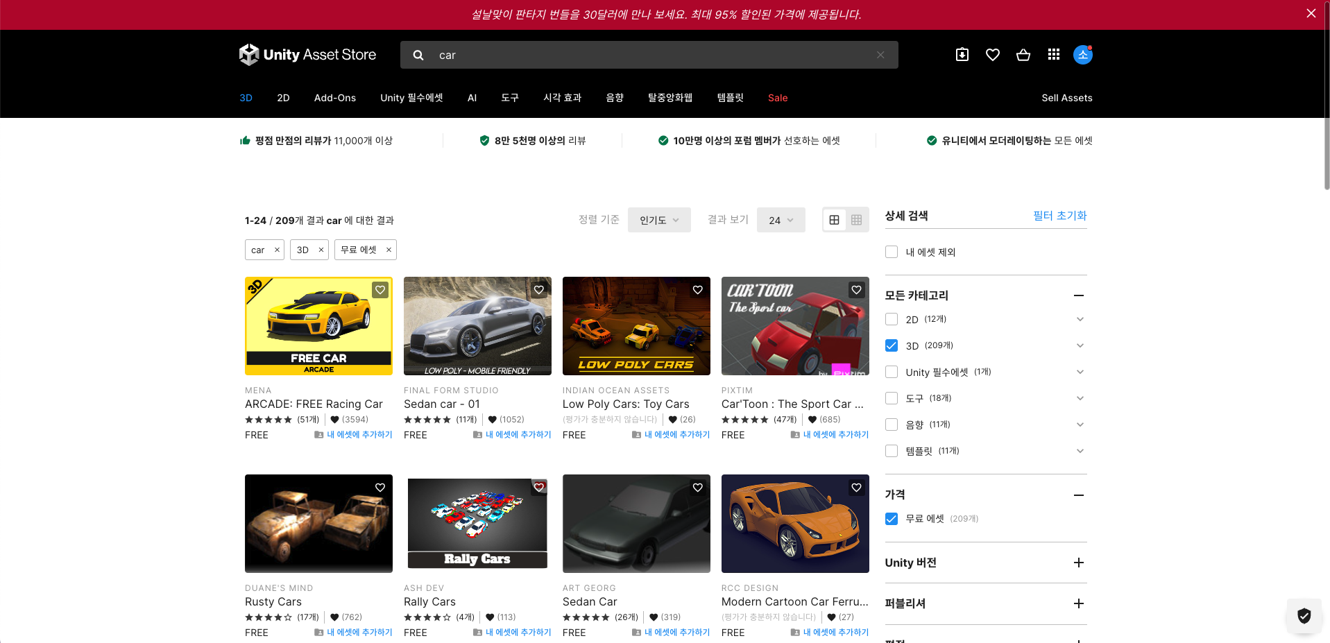Close the red promotional banner
Screen dimensions: 1330x643
tap(1311, 13)
